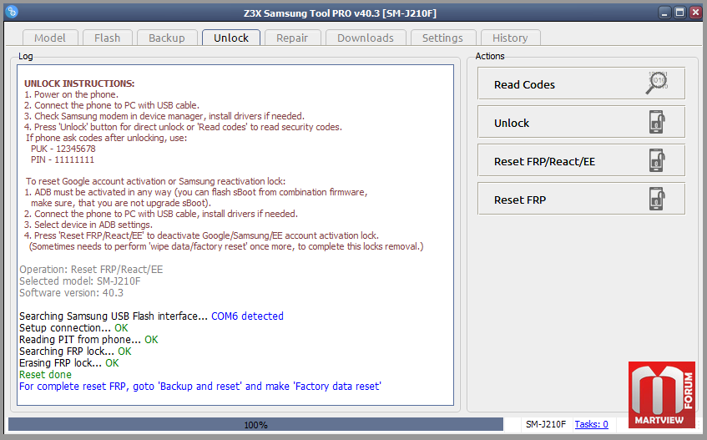
Task: Click the Read Codes button
Action: (x=581, y=83)
